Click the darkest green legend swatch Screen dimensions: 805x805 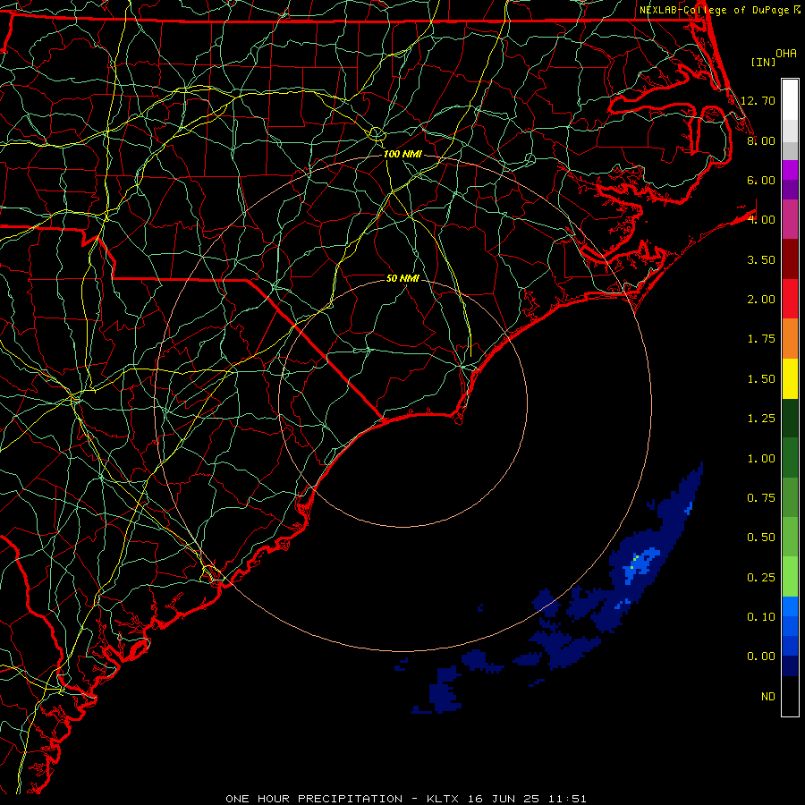(x=790, y=419)
